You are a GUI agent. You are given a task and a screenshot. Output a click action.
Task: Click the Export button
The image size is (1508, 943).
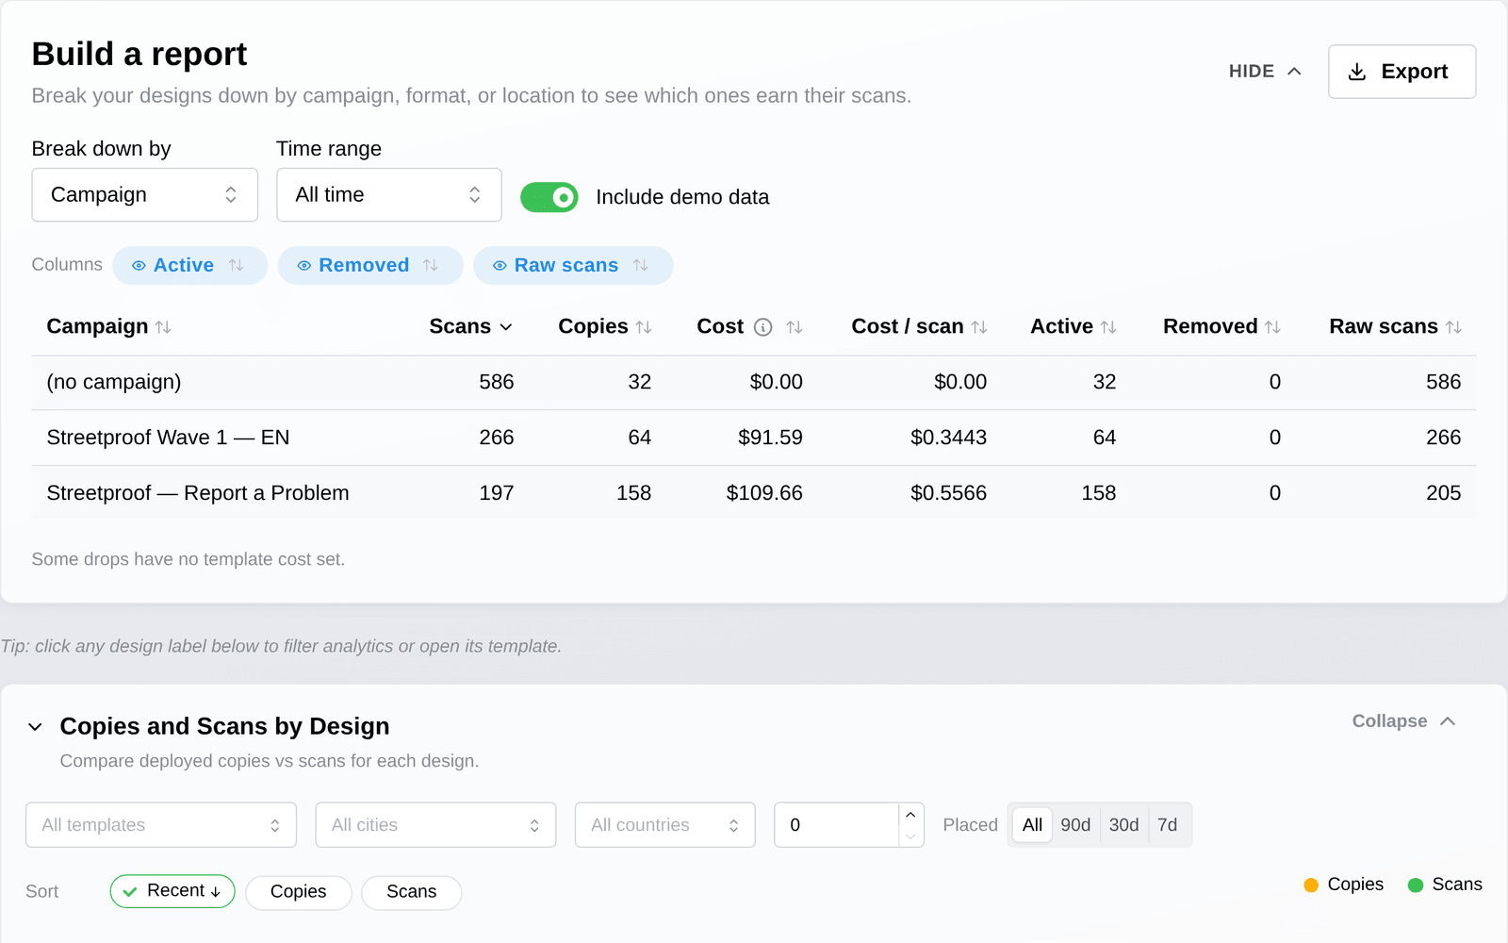pos(1402,72)
